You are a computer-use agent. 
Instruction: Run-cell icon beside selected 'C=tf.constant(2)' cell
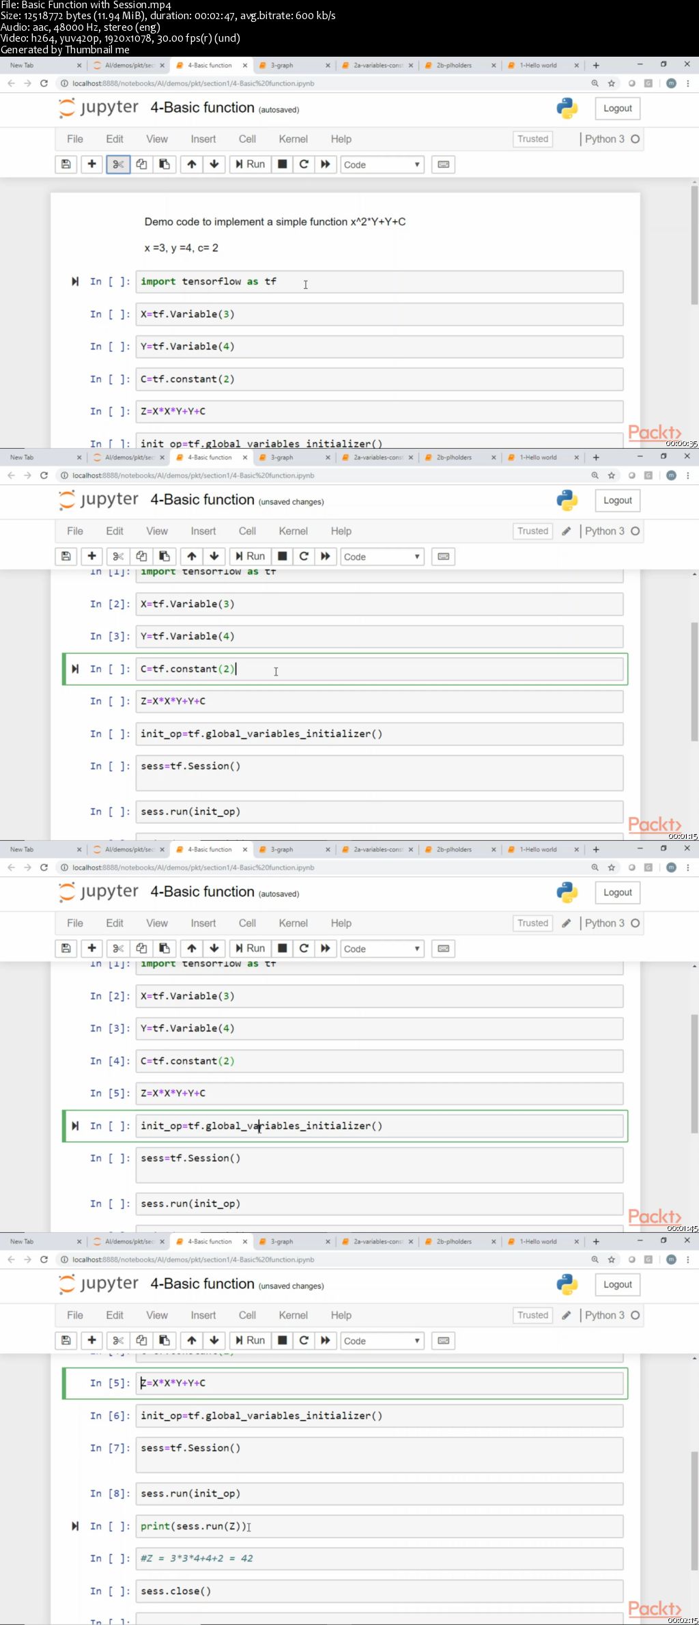(x=75, y=669)
